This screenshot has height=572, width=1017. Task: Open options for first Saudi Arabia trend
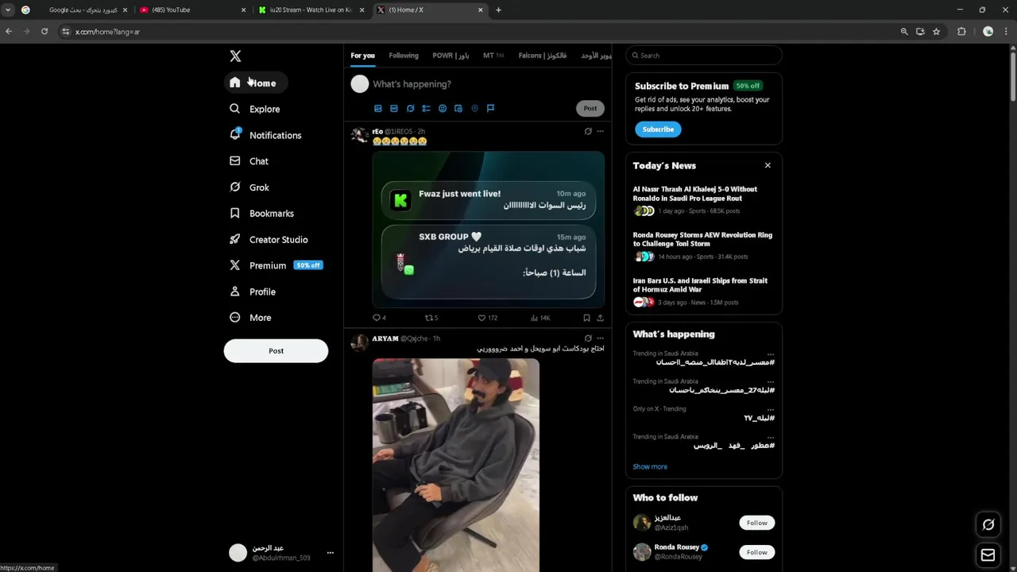(770, 354)
